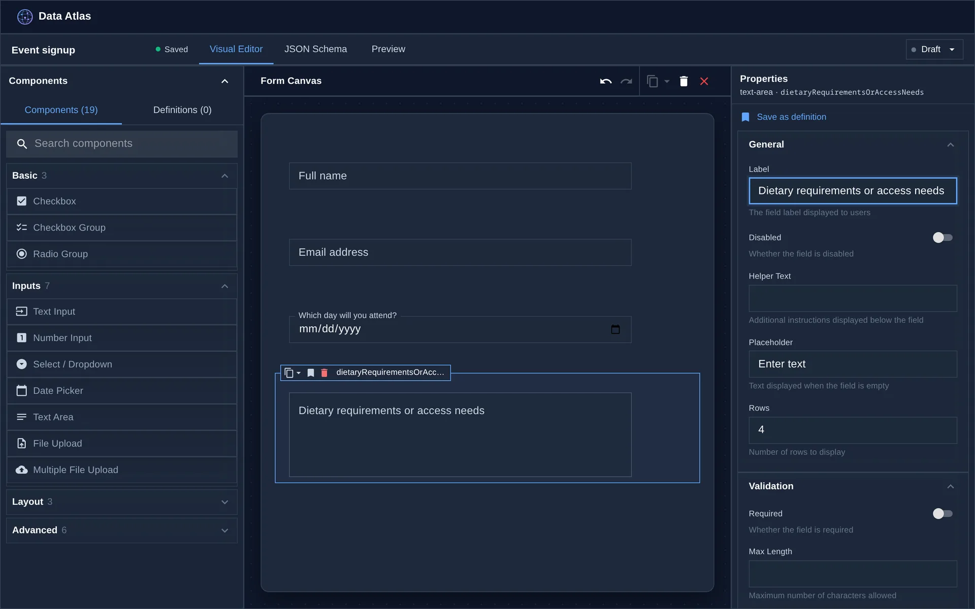Add the File Upload component

coord(122,444)
